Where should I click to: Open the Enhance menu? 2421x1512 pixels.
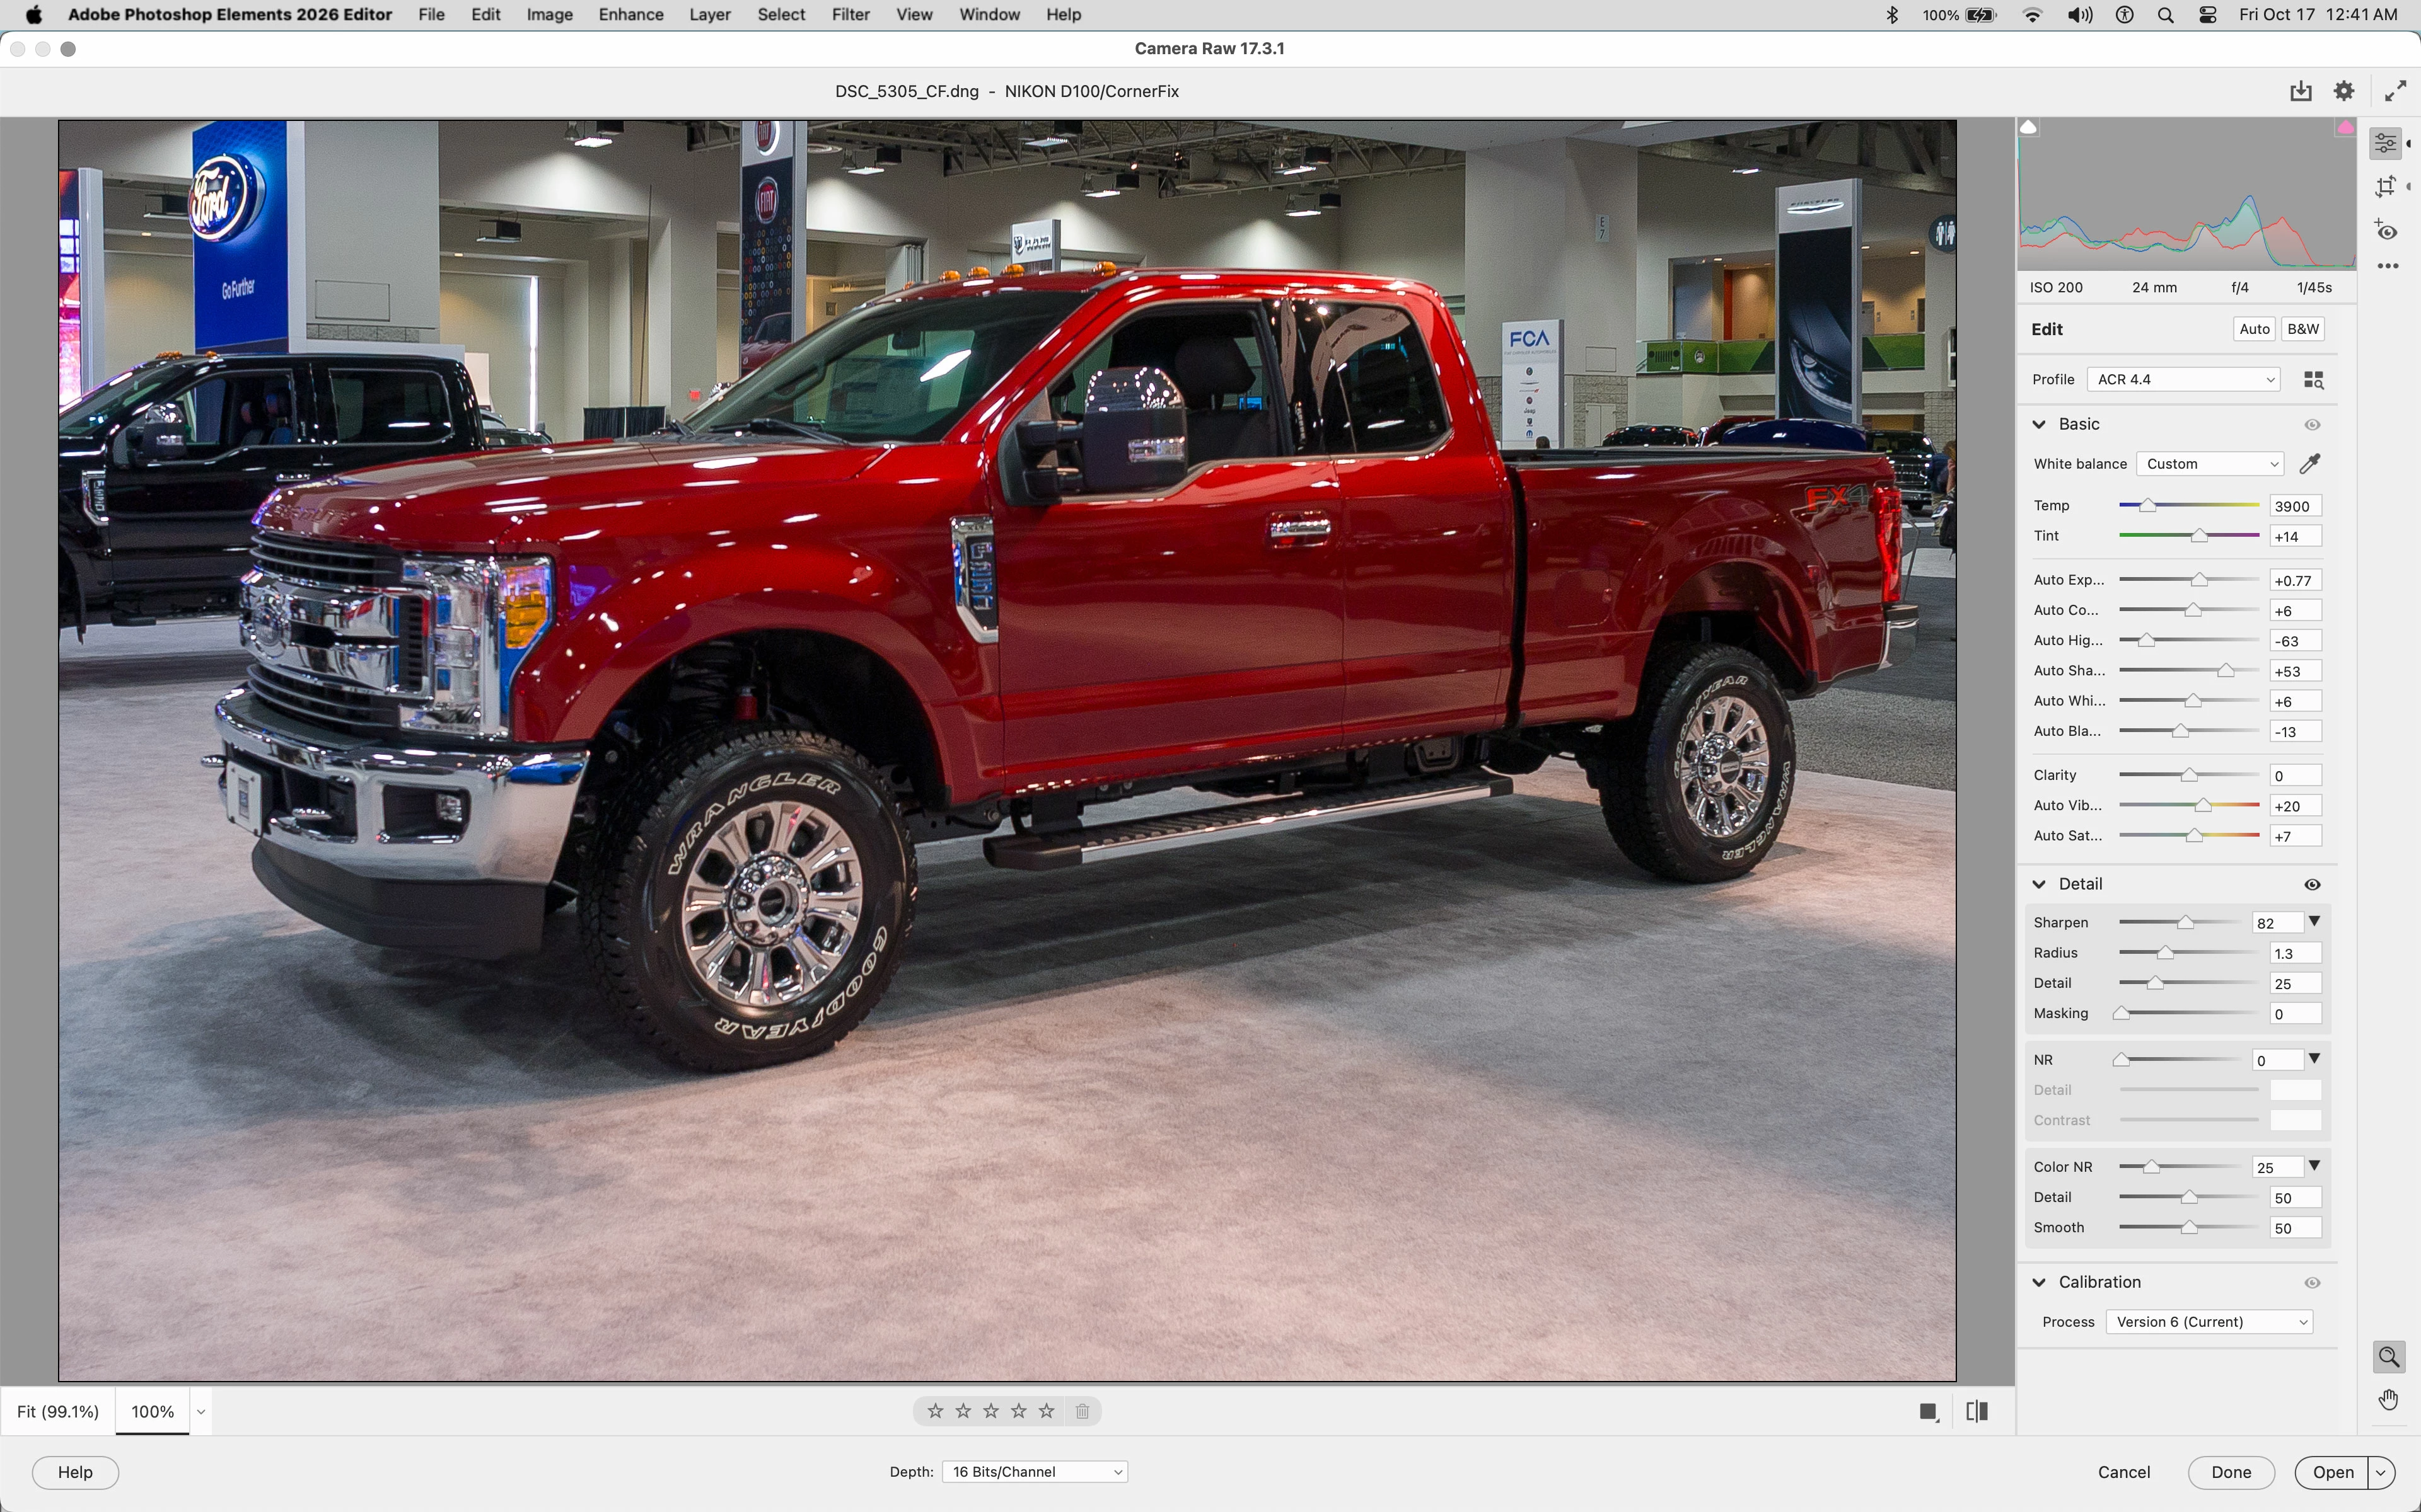click(x=630, y=15)
